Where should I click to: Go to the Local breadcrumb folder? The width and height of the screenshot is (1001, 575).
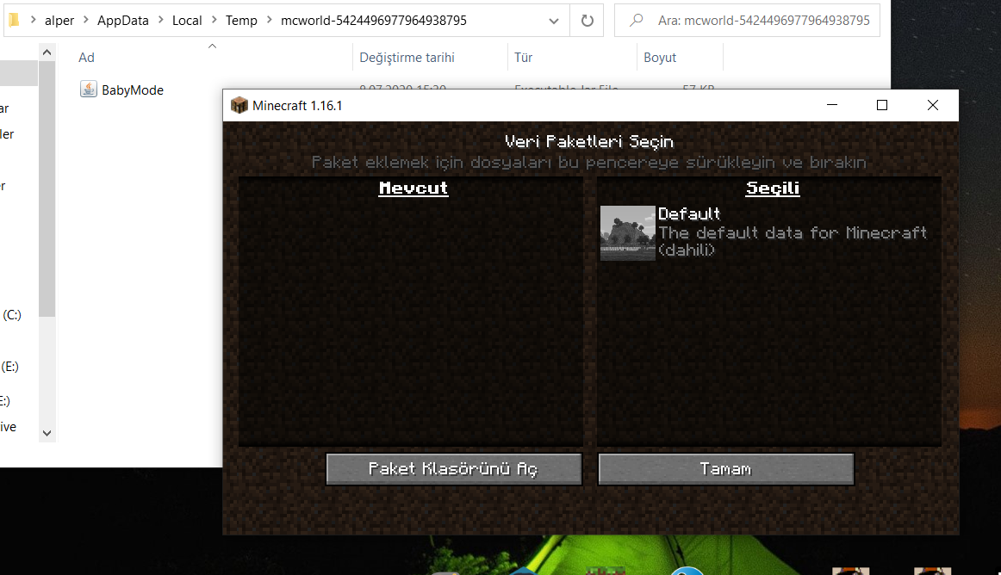pos(187,21)
